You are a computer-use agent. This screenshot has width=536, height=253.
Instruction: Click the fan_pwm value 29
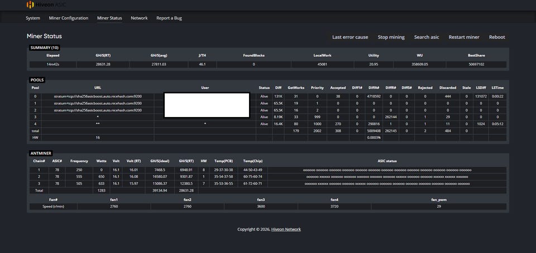pyautogui.click(x=439, y=206)
